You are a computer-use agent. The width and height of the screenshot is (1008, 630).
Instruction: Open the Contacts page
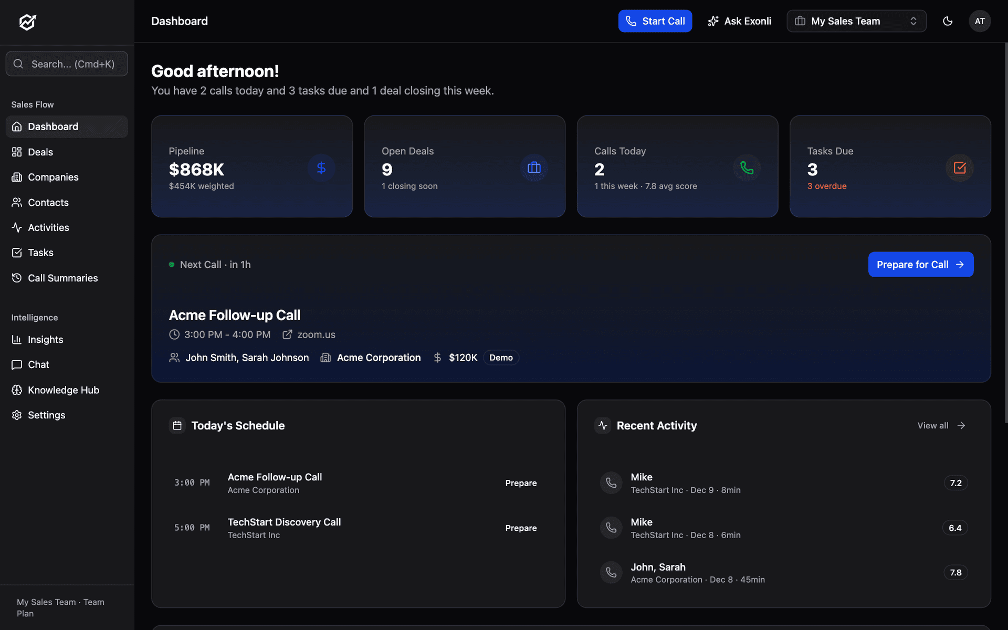click(x=48, y=202)
